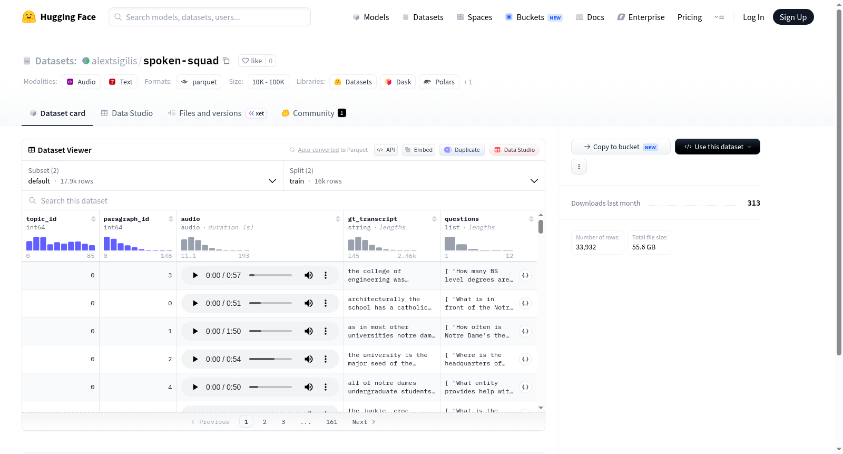Play the 0:50 audio clip
The image size is (843, 454).
point(195,387)
